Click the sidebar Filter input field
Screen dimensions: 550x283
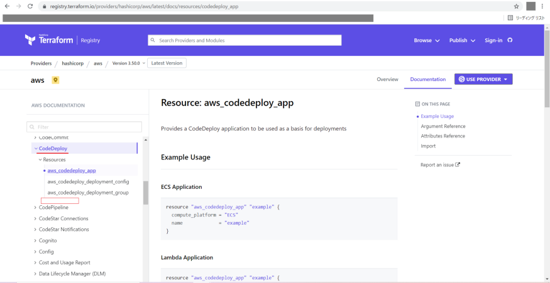coord(84,127)
